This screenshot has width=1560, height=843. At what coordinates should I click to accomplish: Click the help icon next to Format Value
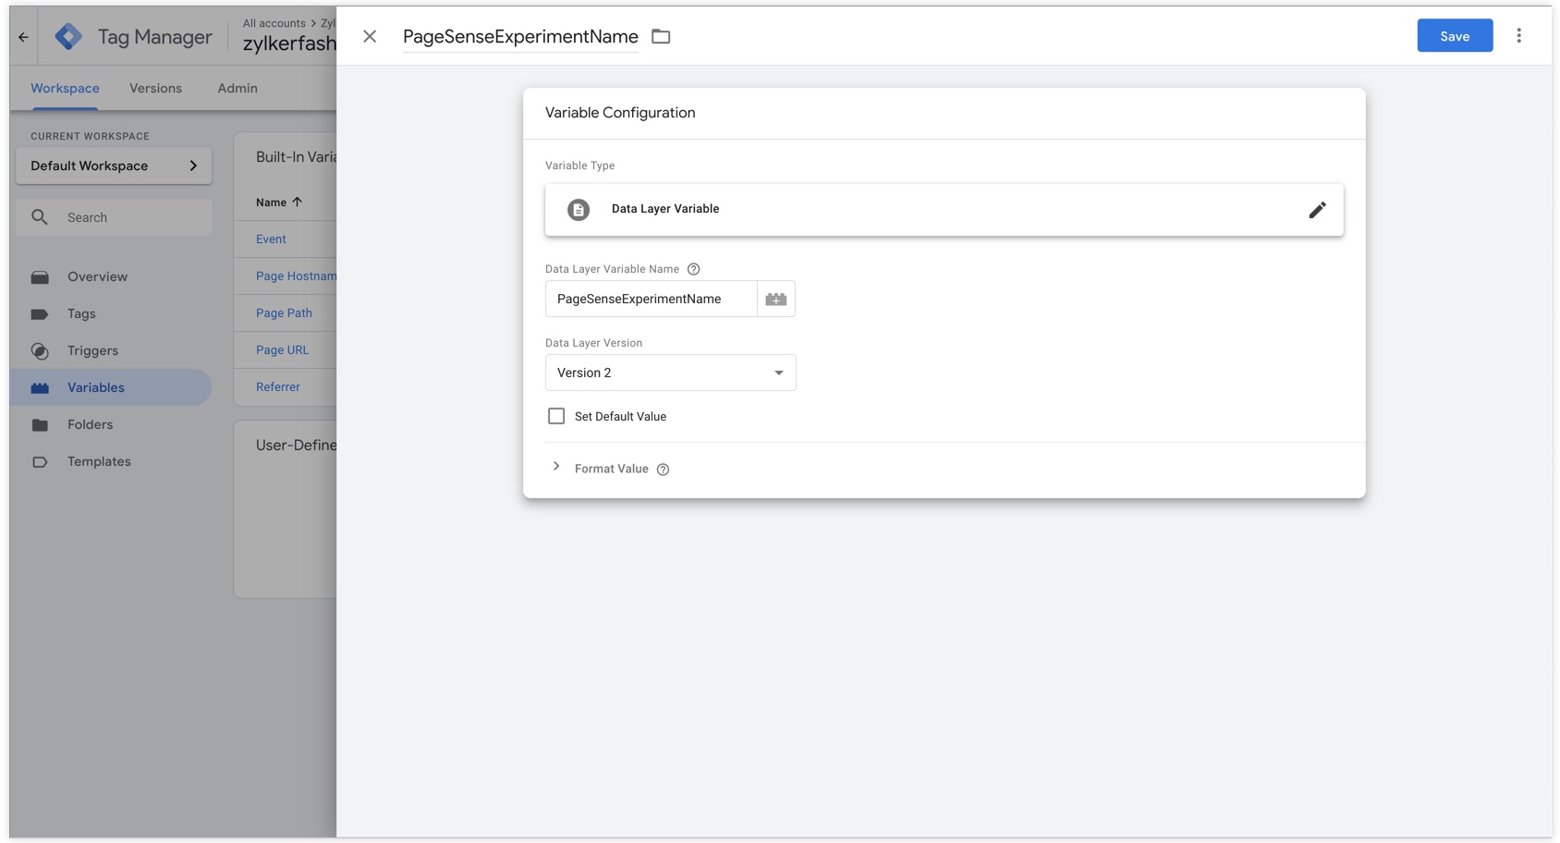[x=663, y=470]
